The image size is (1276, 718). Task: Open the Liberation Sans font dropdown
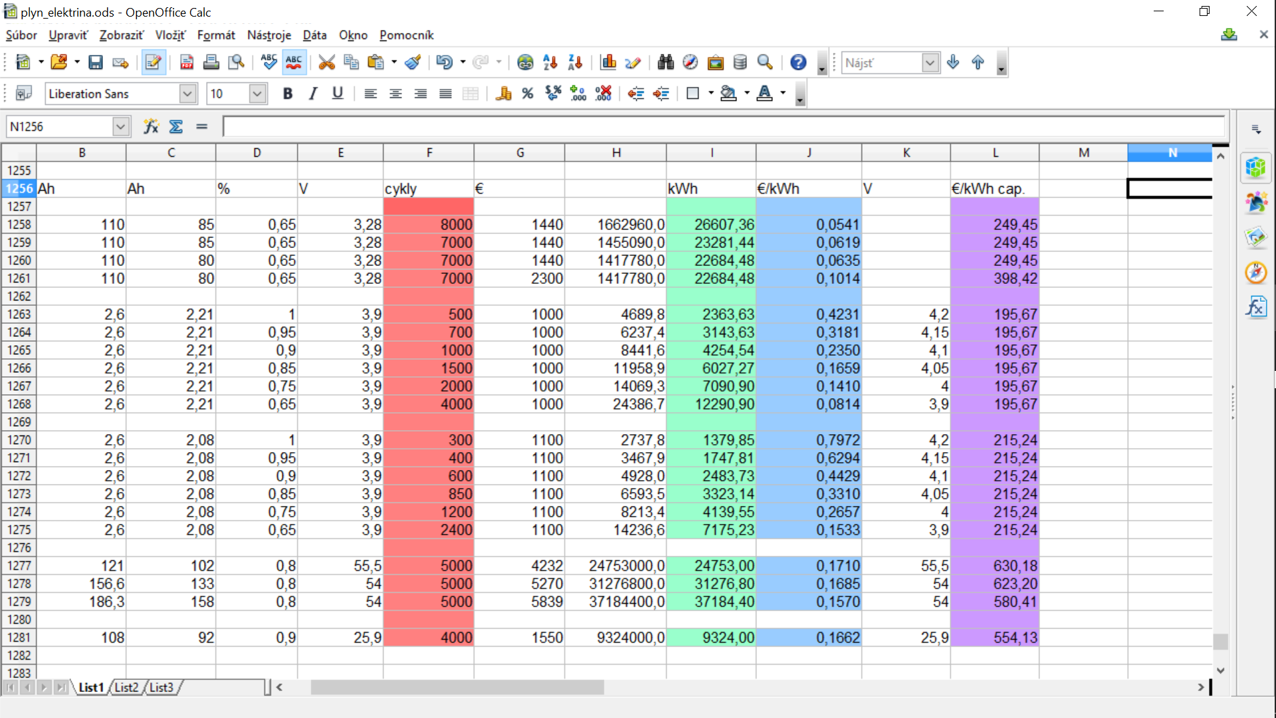(x=187, y=94)
